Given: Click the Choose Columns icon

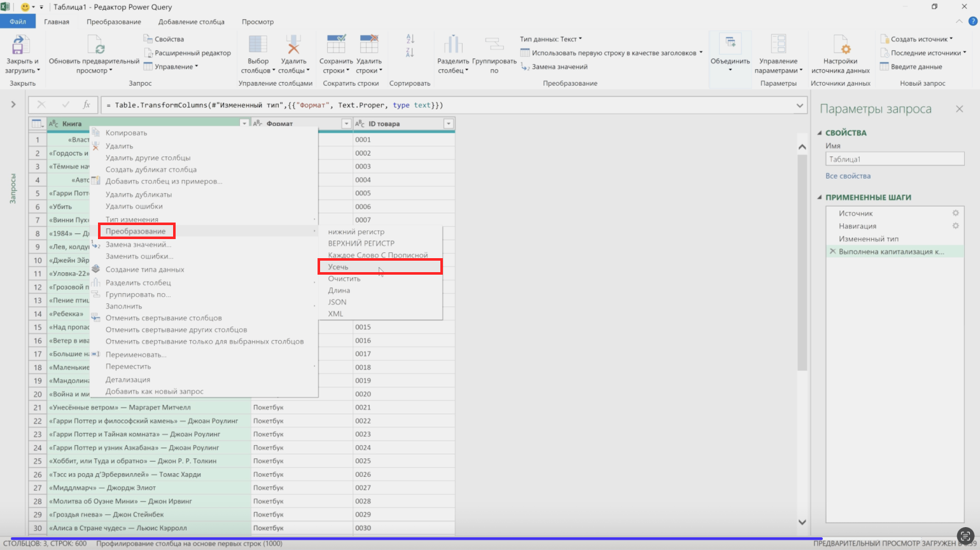Looking at the screenshot, I should pyautogui.click(x=258, y=45).
